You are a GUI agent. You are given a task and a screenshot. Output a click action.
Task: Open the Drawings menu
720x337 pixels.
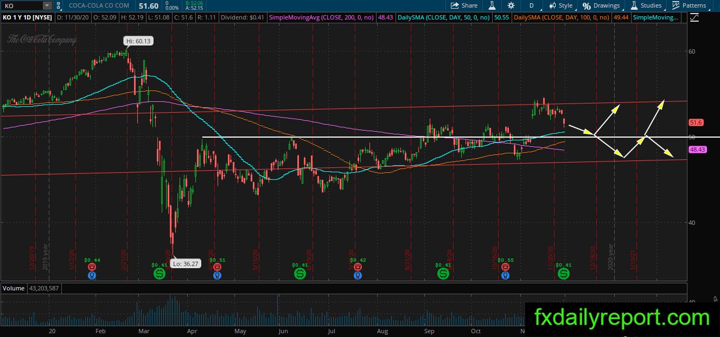601,5
